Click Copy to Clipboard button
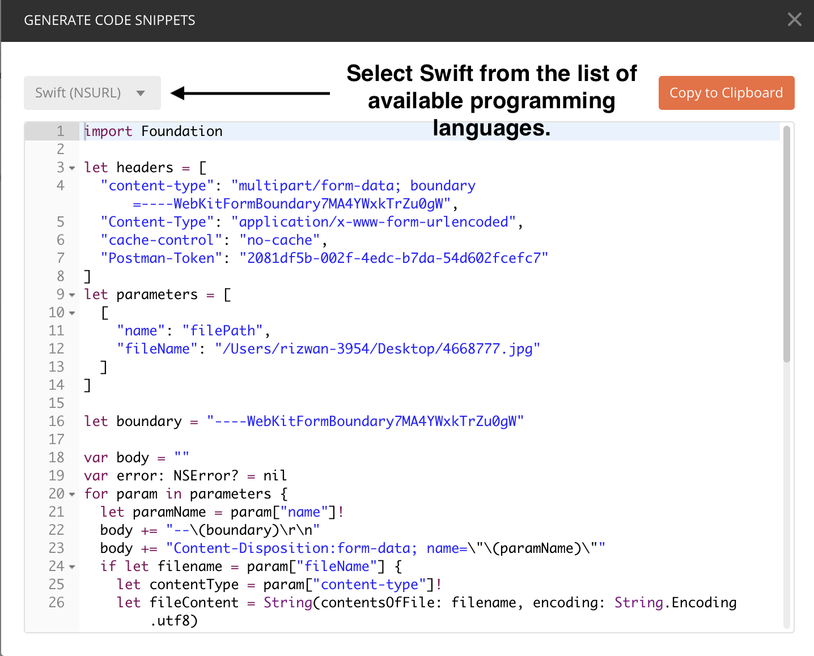This screenshot has width=814, height=656. click(x=726, y=93)
